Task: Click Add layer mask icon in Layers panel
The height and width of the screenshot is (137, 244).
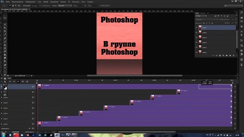Action: point(220,56)
